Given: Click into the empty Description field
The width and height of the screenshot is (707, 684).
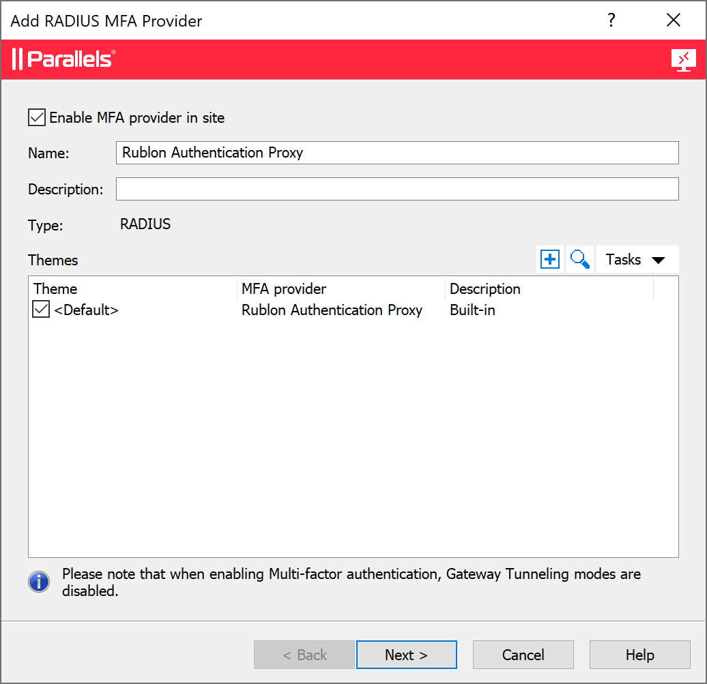Looking at the screenshot, I should (x=397, y=189).
